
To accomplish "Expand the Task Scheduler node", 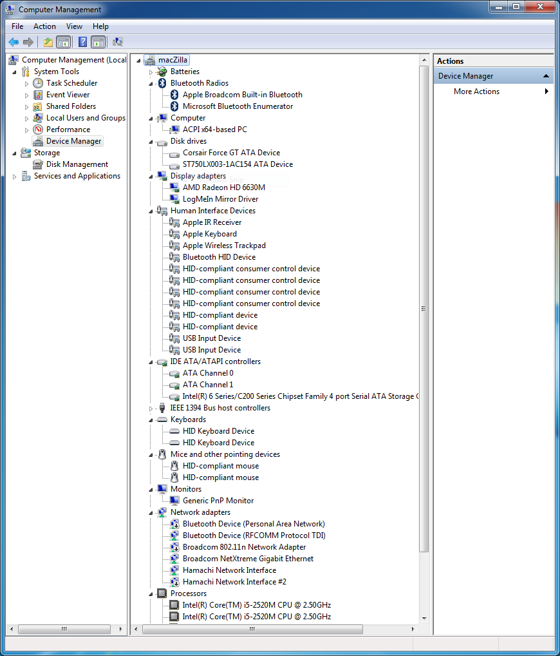I will (27, 84).
